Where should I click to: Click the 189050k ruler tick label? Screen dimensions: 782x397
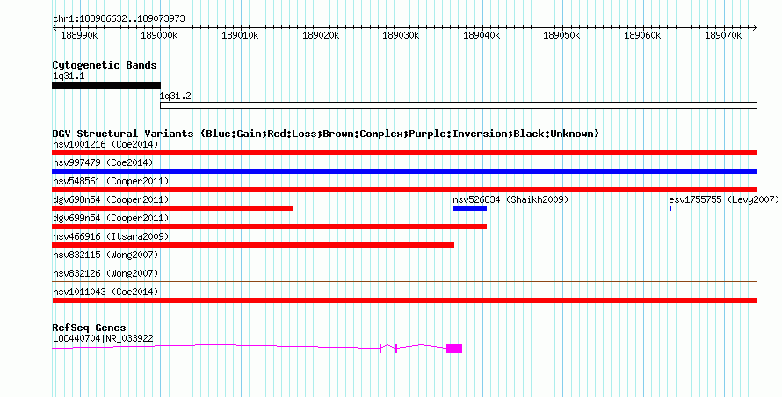click(x=561, y=35)
